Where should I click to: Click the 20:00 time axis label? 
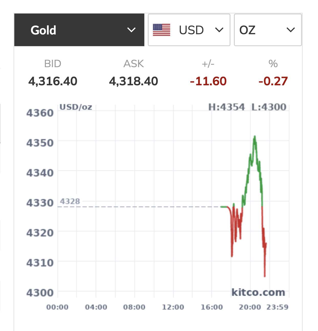coord(250,307)
